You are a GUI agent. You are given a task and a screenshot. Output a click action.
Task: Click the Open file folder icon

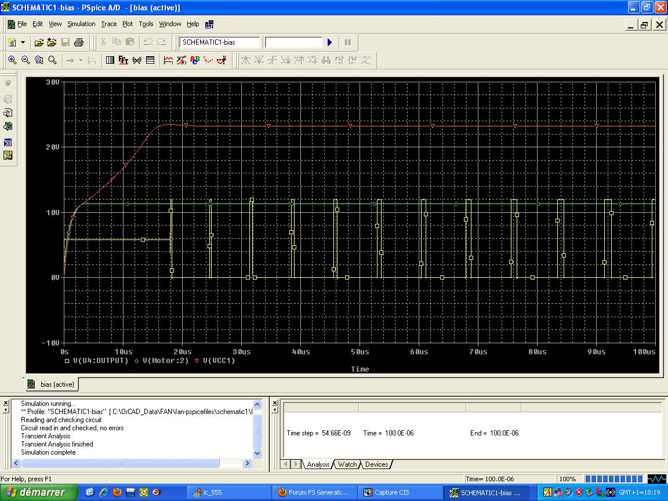(39, 42)
